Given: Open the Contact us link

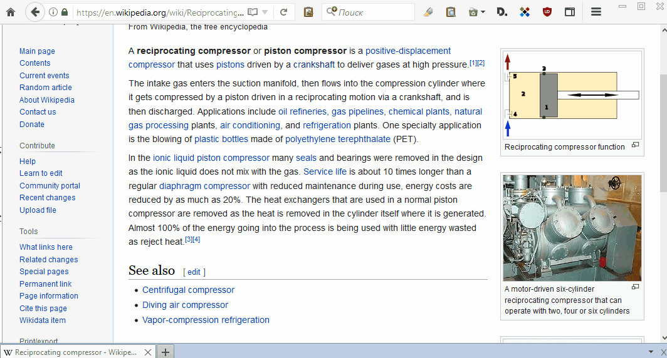Looking at the screenshot, I should coord(38,111).
